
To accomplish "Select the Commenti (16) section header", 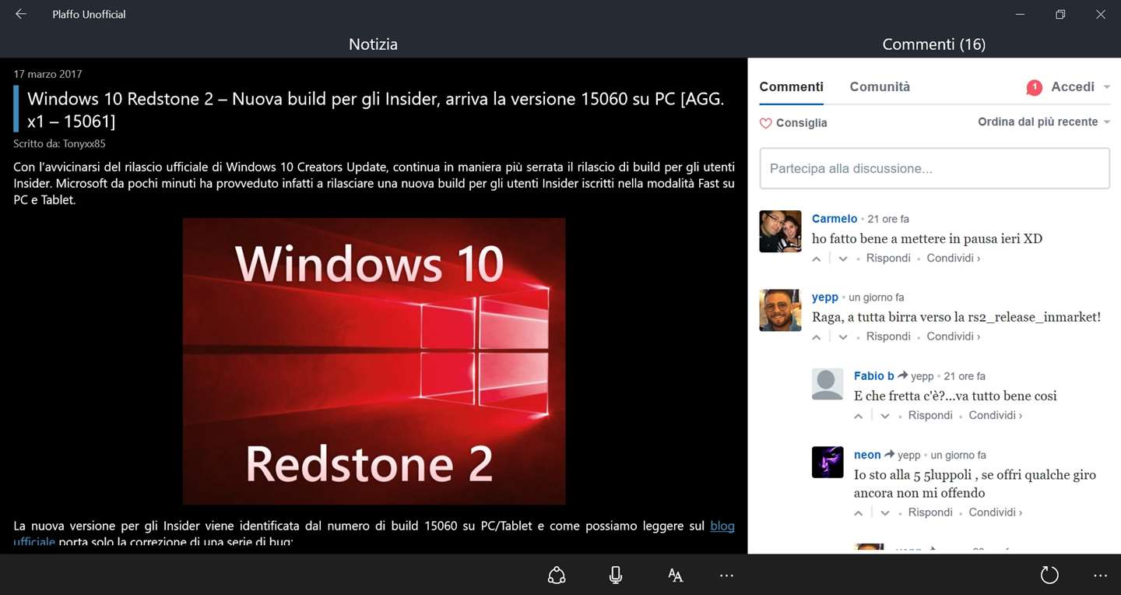I will [x=934, y=44].
